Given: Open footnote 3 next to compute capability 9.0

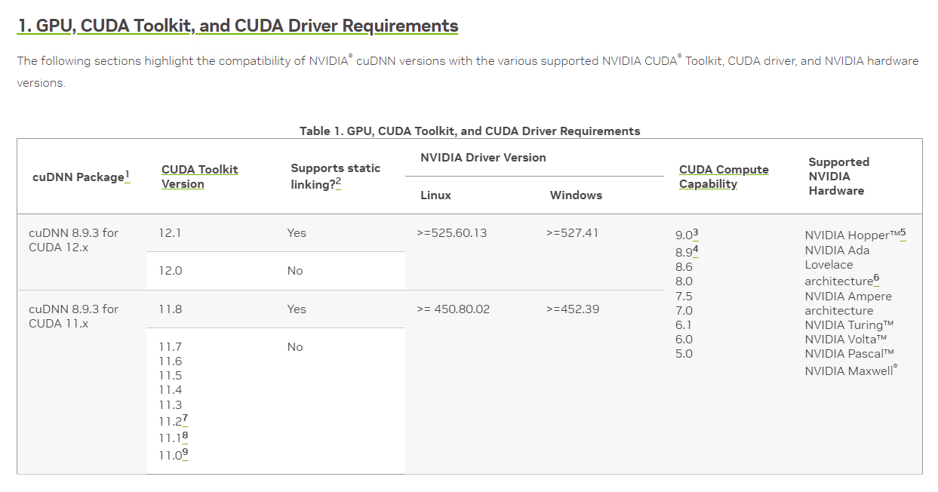Looking at the screenshot, I should click(695, 233).
